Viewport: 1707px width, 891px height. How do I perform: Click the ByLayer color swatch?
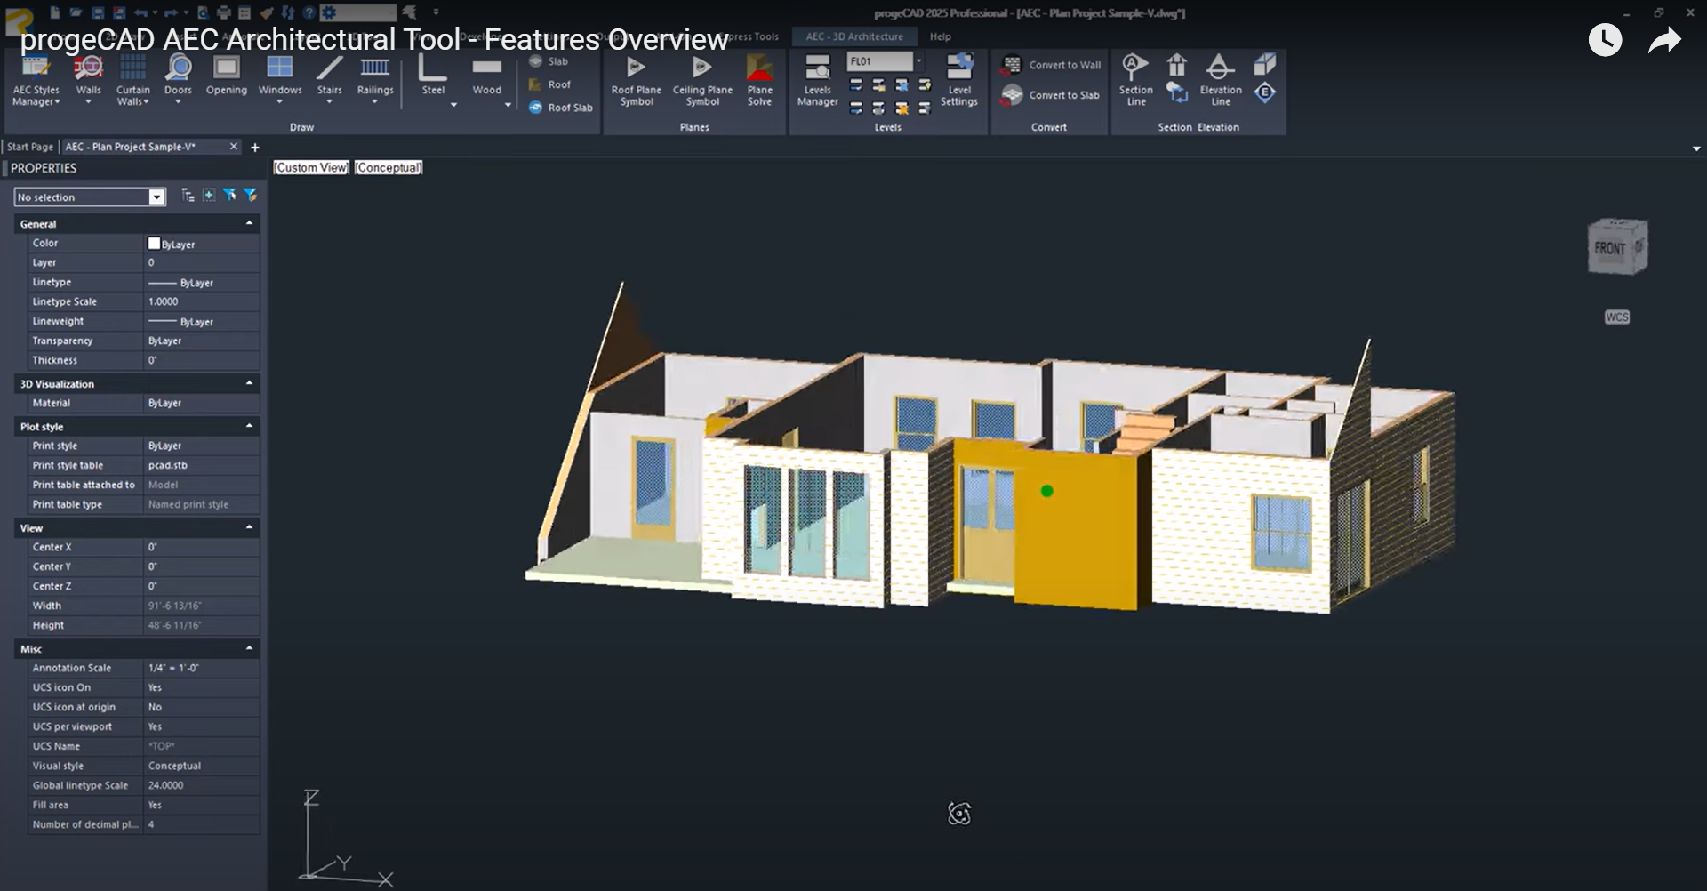(155, 244)
